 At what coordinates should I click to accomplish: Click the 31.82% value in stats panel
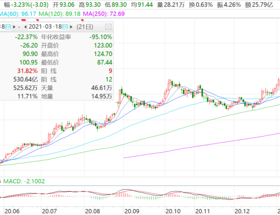pyautogui.click(x=27, y=71)
